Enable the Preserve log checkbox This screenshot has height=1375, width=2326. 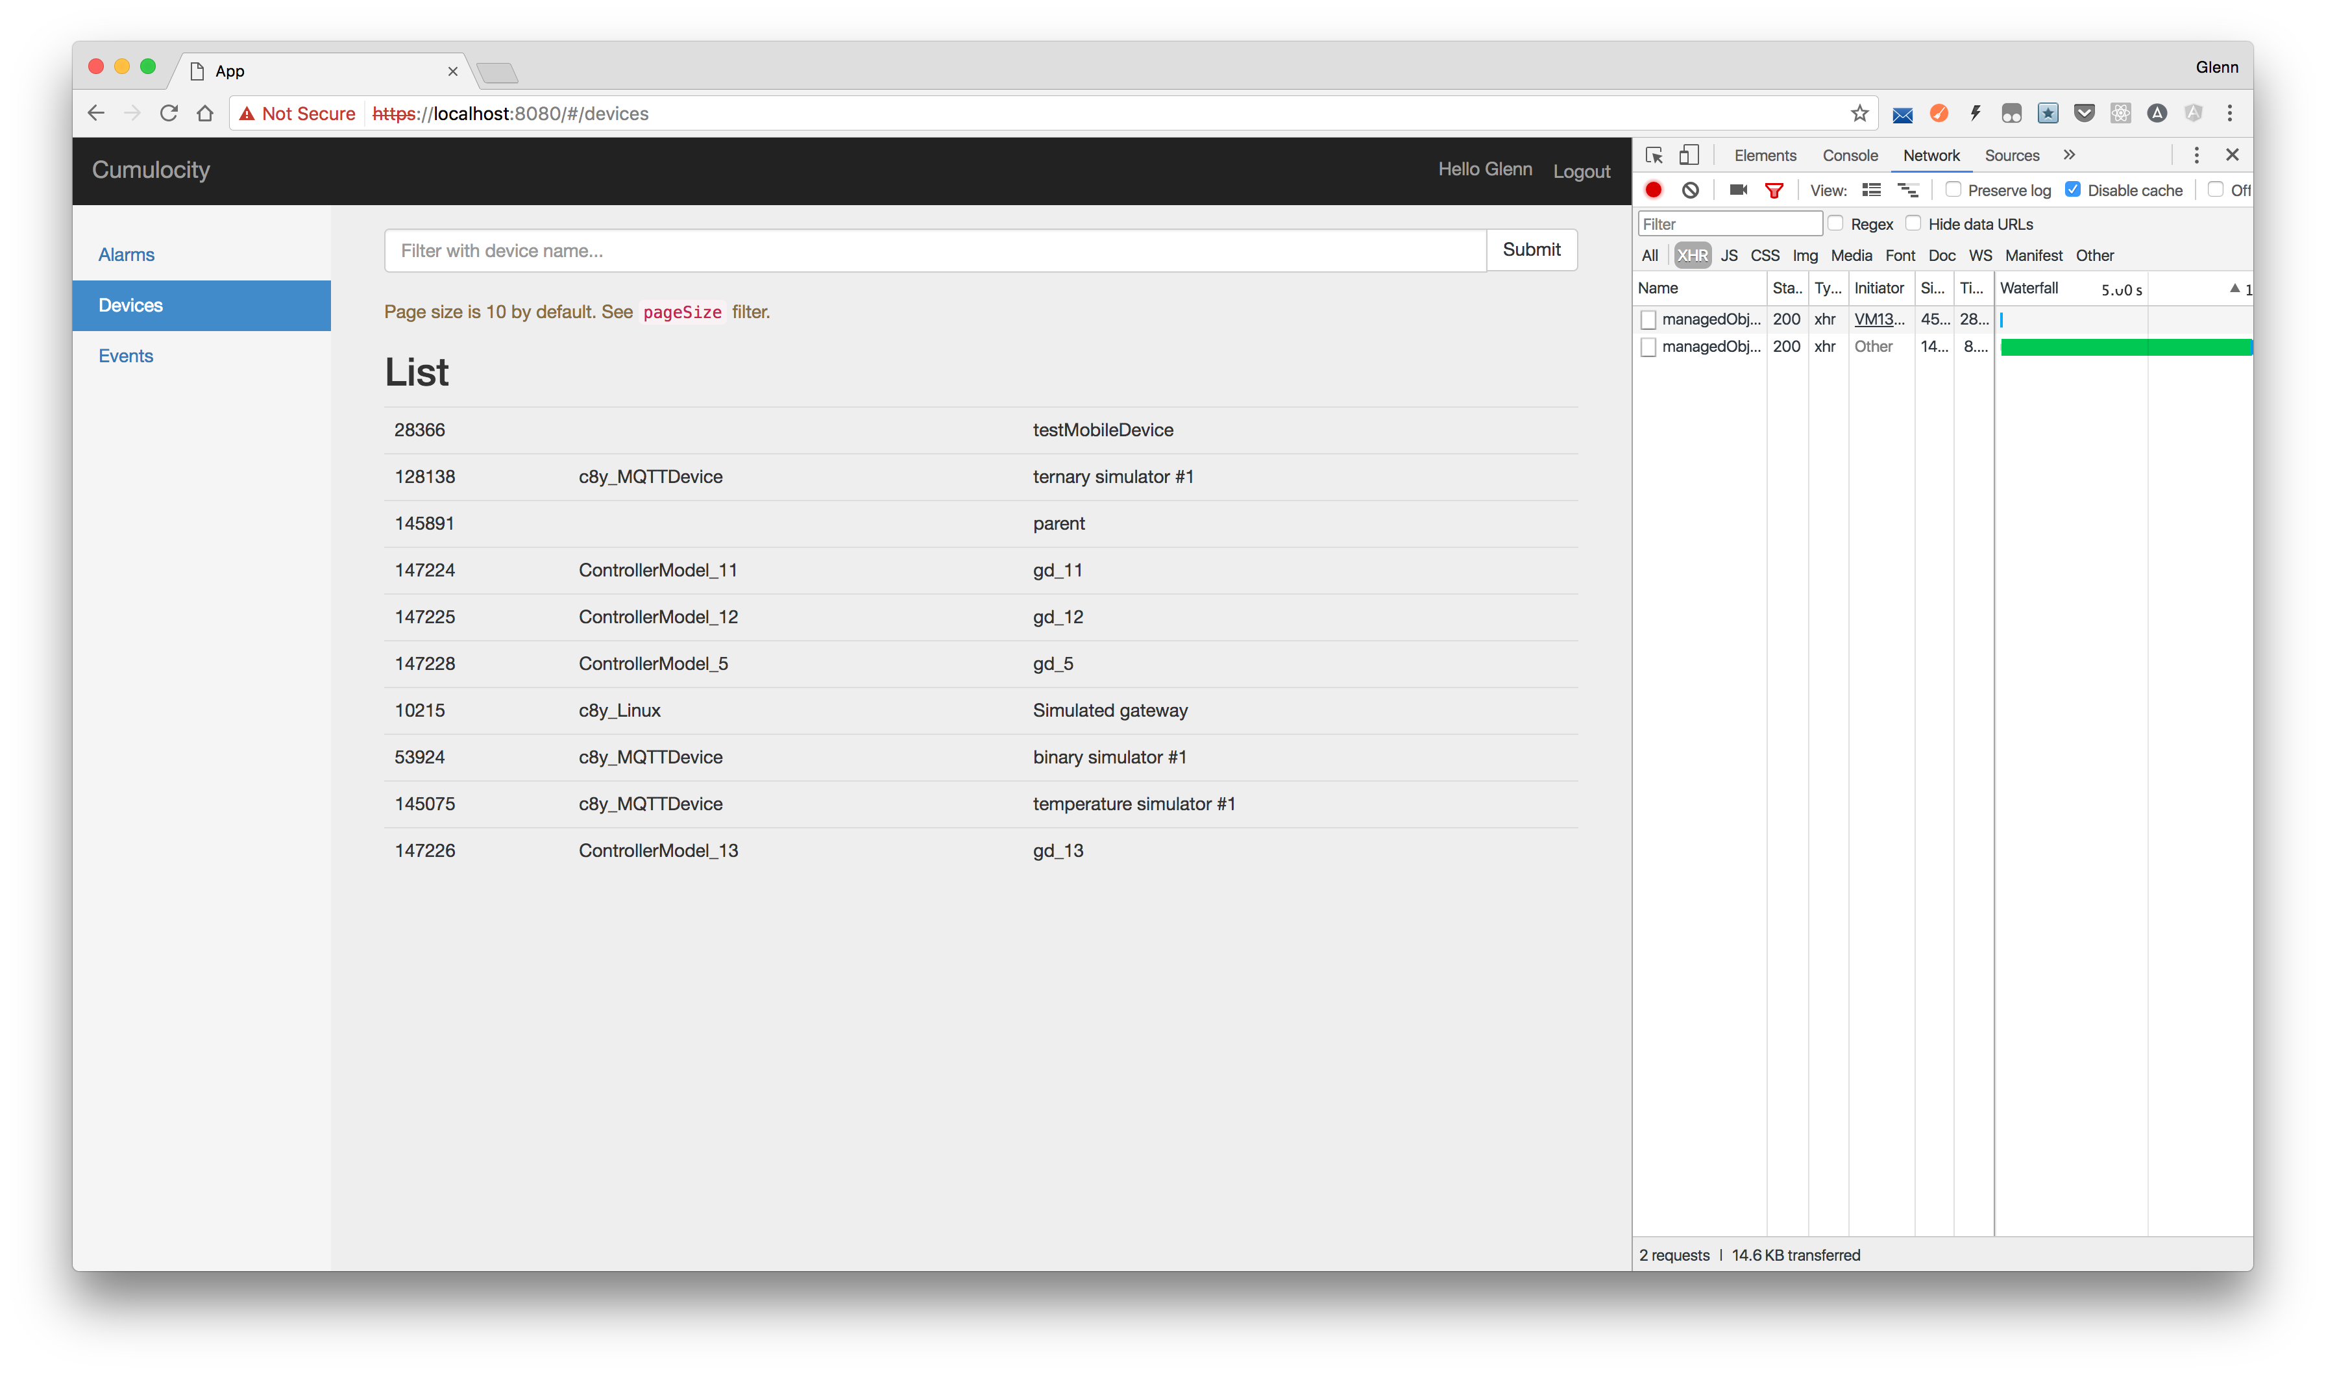[x=1953, y=189]
